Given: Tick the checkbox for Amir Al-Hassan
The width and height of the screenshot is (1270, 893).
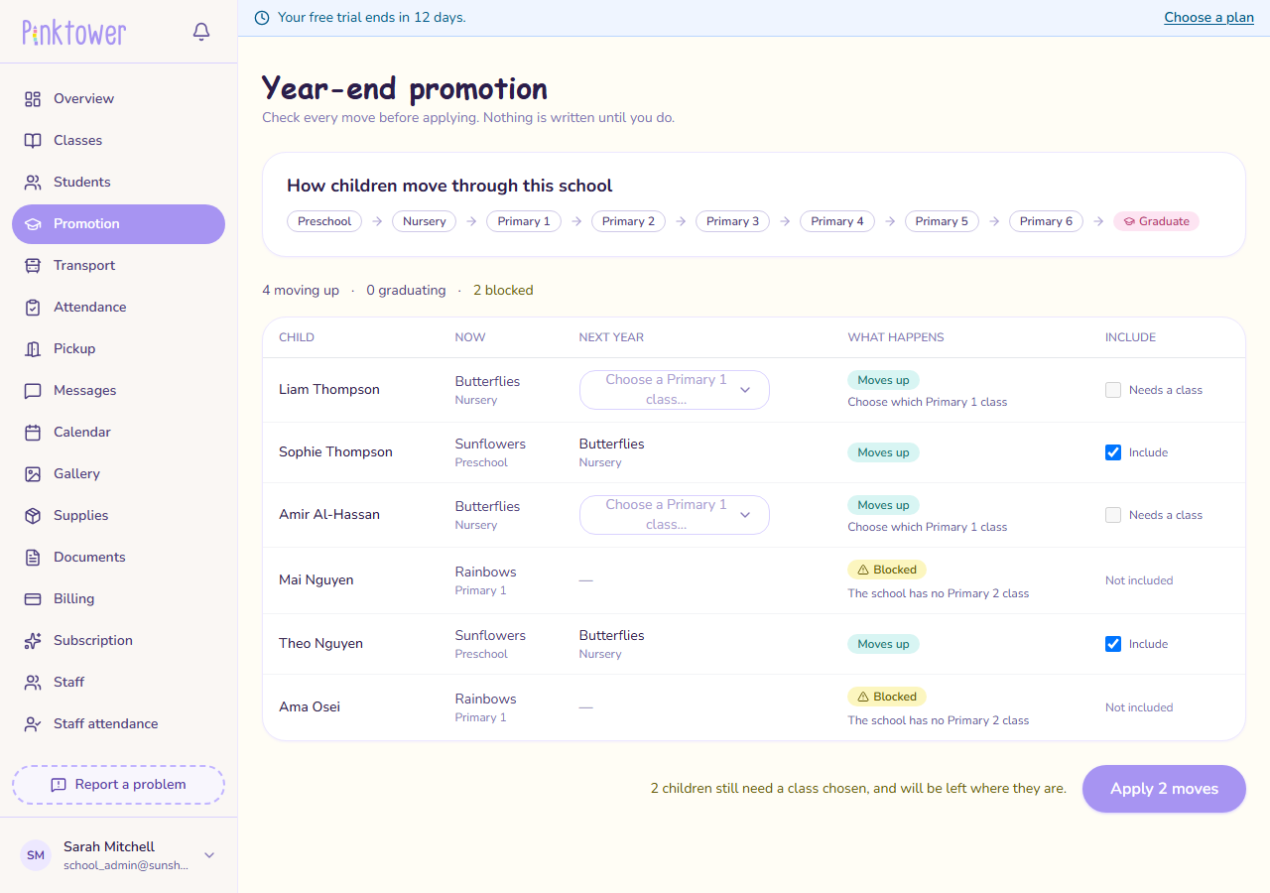Looking at the screenshot, I should pos(1113,515).
